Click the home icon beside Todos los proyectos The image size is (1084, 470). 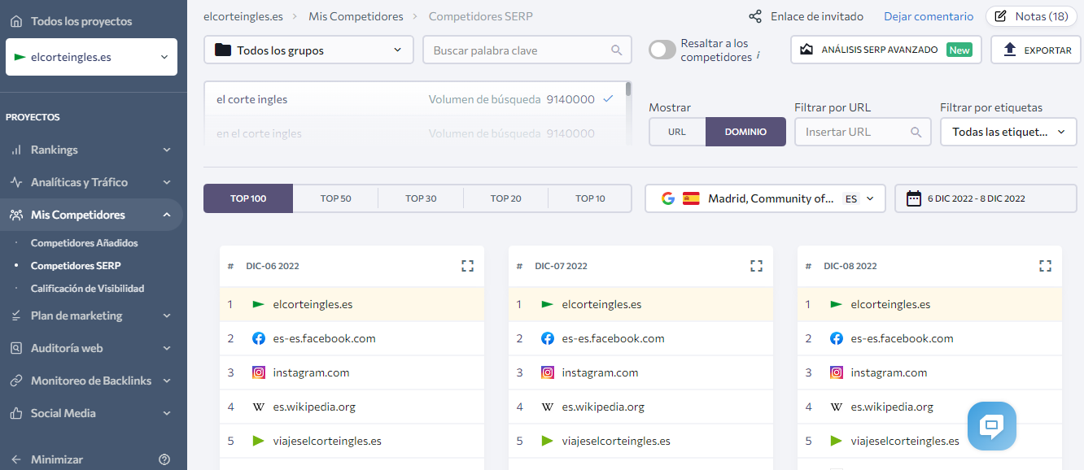(x=16, y=21)
